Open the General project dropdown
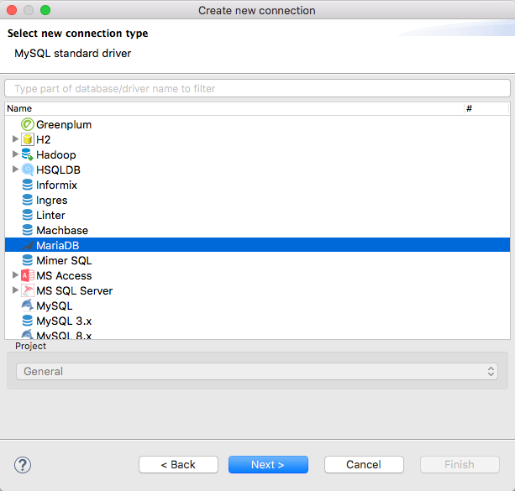Screen dimensions: 515x491 click(x=257, y=372)
